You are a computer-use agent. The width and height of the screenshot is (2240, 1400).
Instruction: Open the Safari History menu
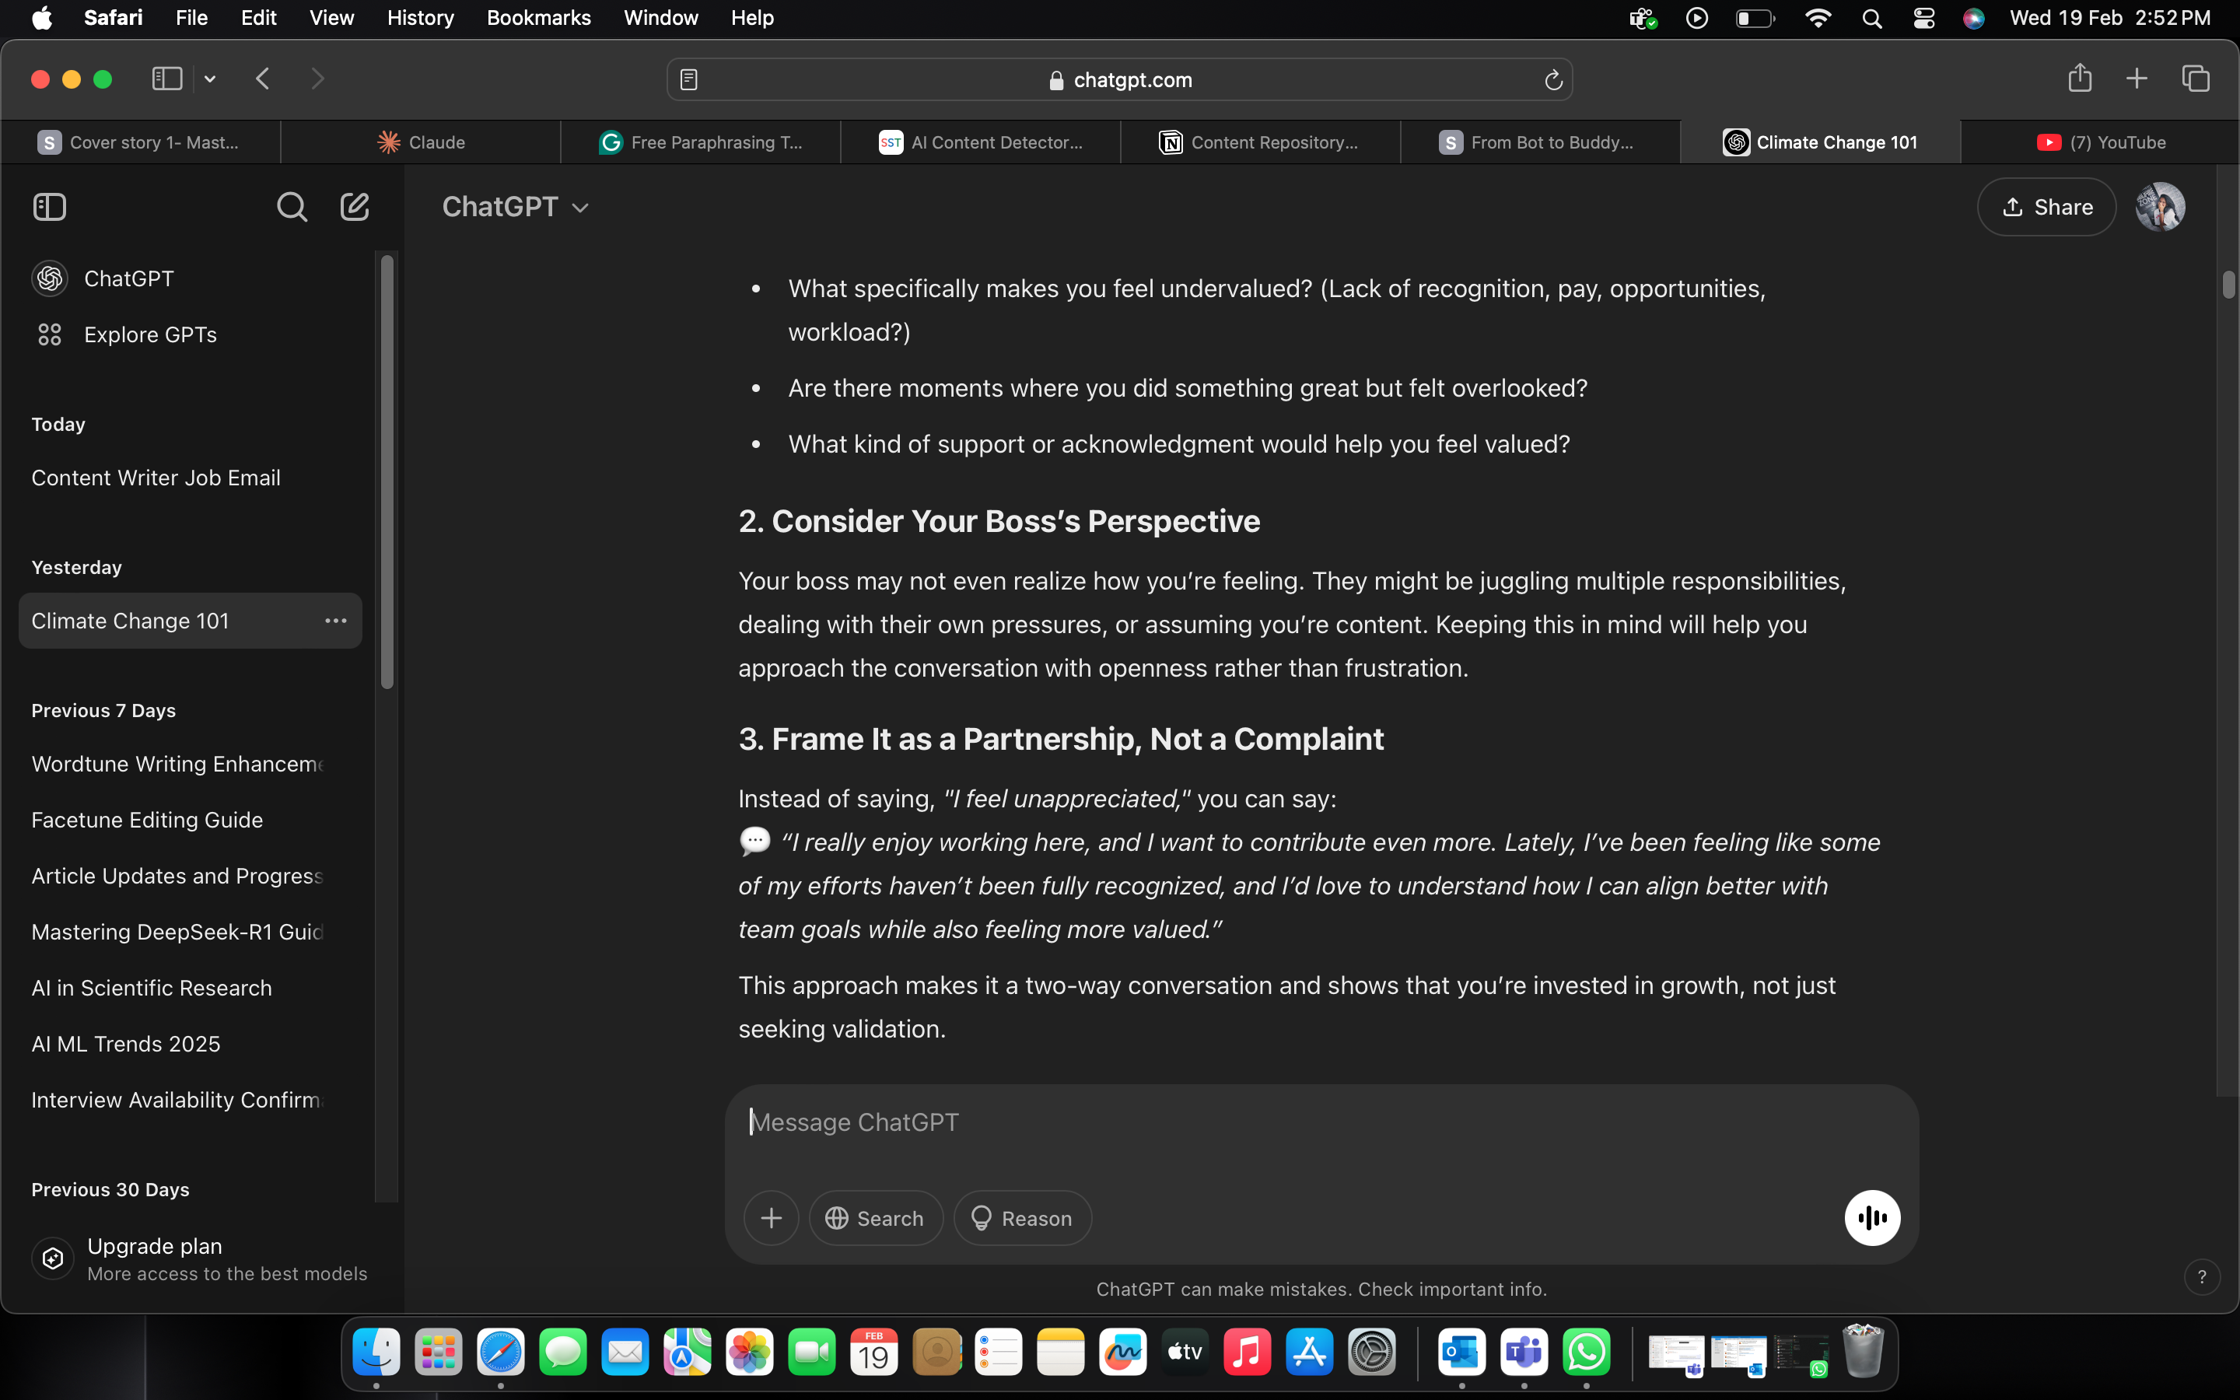[x=420, y=19]
